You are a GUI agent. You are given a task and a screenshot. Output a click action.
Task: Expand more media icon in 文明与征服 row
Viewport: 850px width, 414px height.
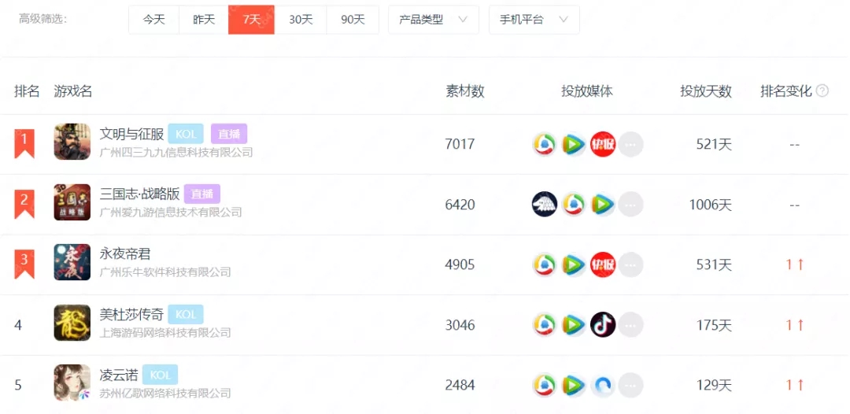coord(631,144)
